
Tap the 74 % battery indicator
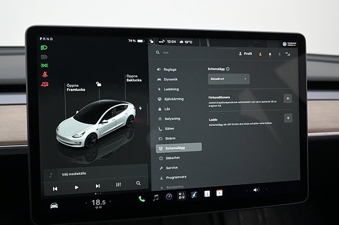(x=136, y=41)
